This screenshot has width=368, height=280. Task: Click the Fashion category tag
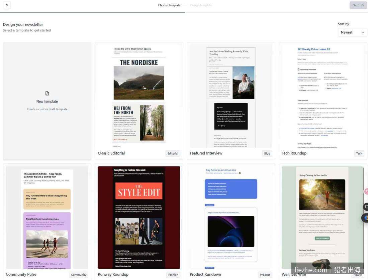[173, 275]
